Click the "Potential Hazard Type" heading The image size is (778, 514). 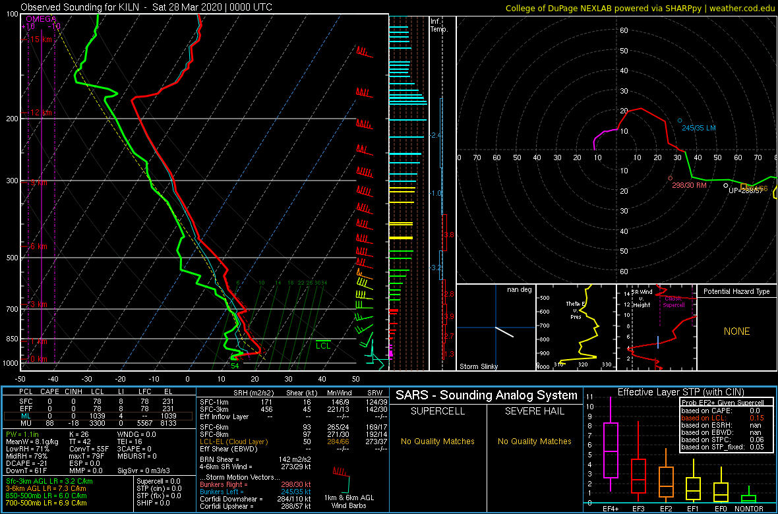[x=736, y=292]
